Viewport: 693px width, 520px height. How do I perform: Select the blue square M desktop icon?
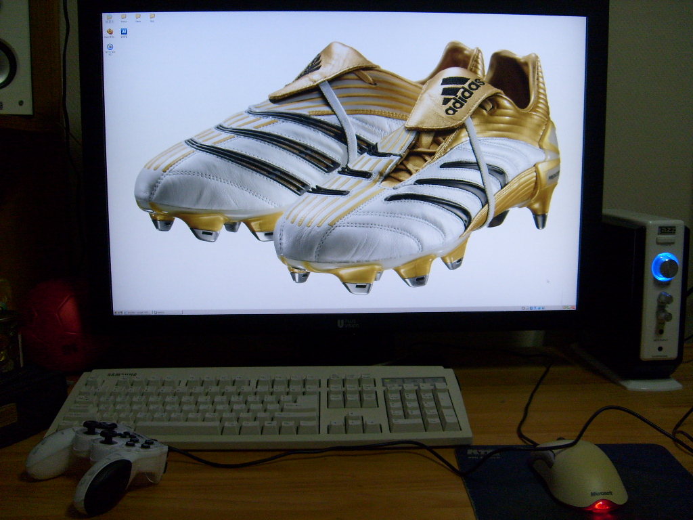click(124, 32)
